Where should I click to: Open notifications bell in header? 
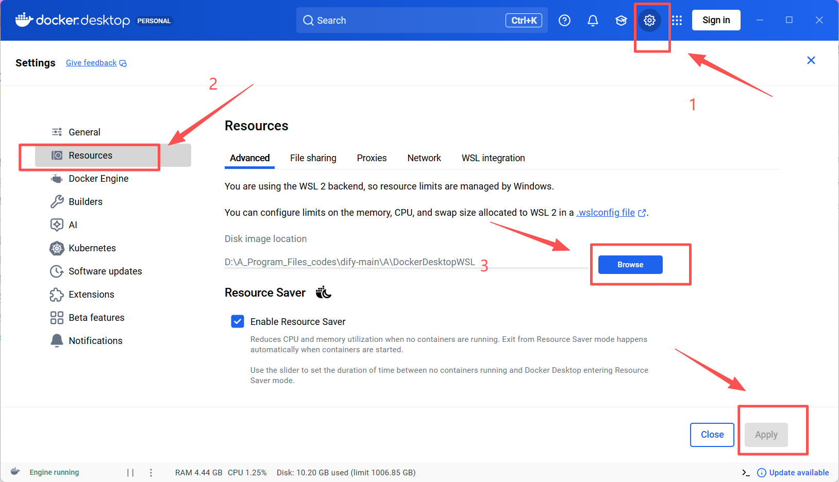coord(593,20)
